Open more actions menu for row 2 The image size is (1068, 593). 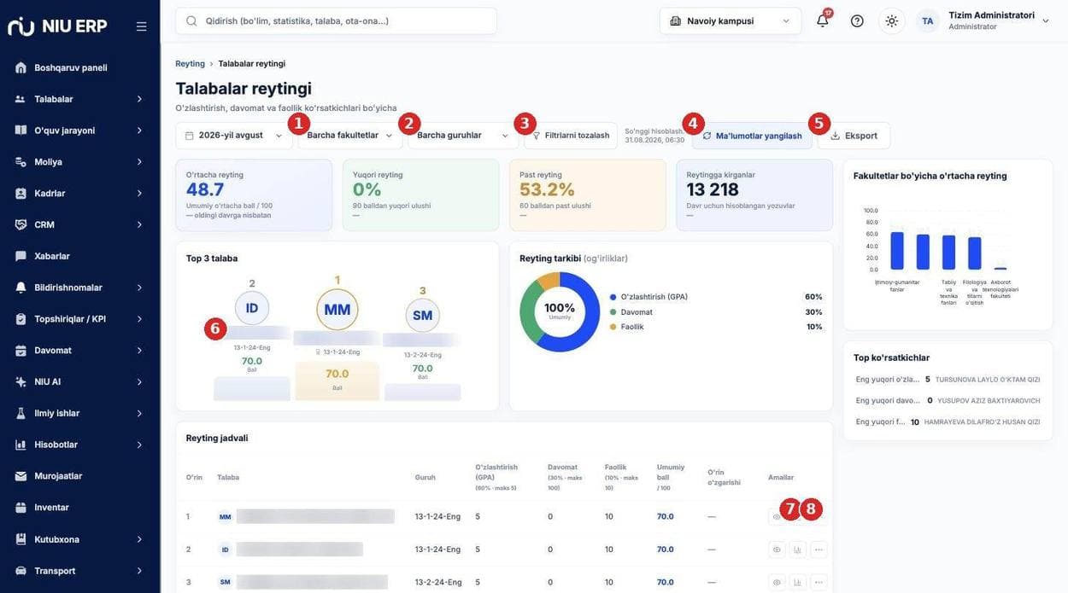pyautogui.click(x=819, y=549)
